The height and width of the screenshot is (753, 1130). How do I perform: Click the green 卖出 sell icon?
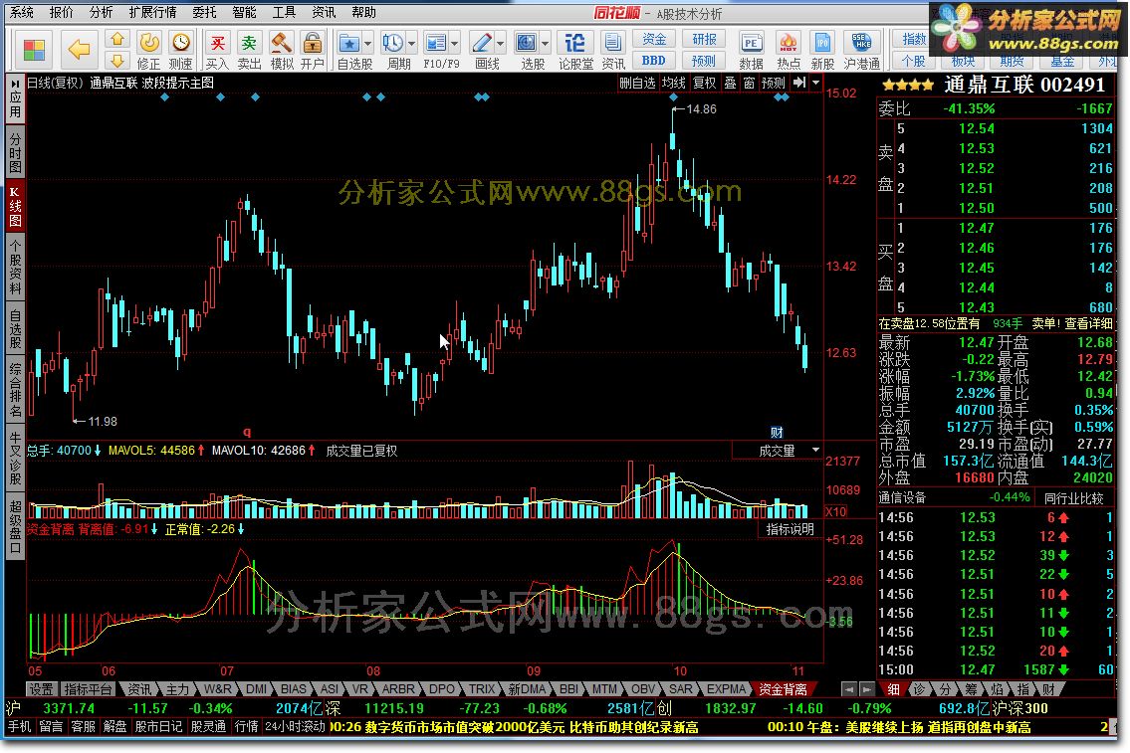click(249, 43)
